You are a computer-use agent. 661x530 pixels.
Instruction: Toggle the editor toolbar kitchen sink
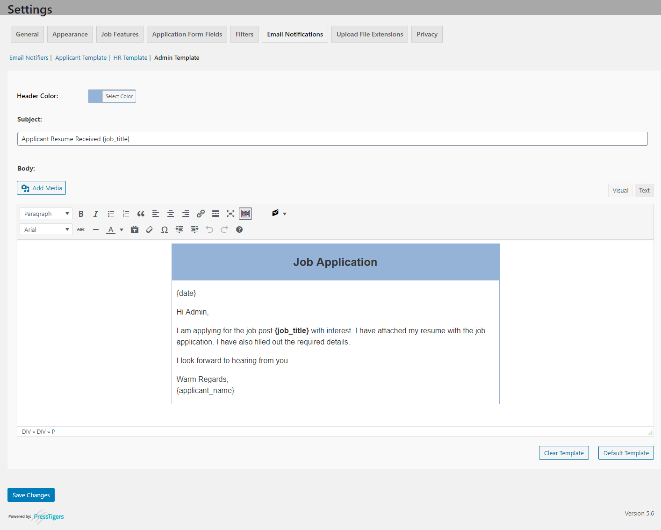tap(245, 214)
